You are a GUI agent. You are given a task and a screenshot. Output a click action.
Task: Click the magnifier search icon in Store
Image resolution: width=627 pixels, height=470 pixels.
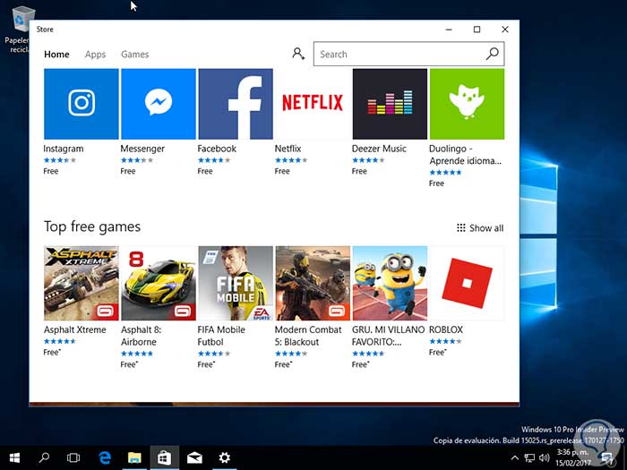coord(493,54)
